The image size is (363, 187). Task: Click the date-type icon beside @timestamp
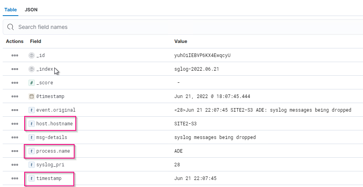coord(32,96)
